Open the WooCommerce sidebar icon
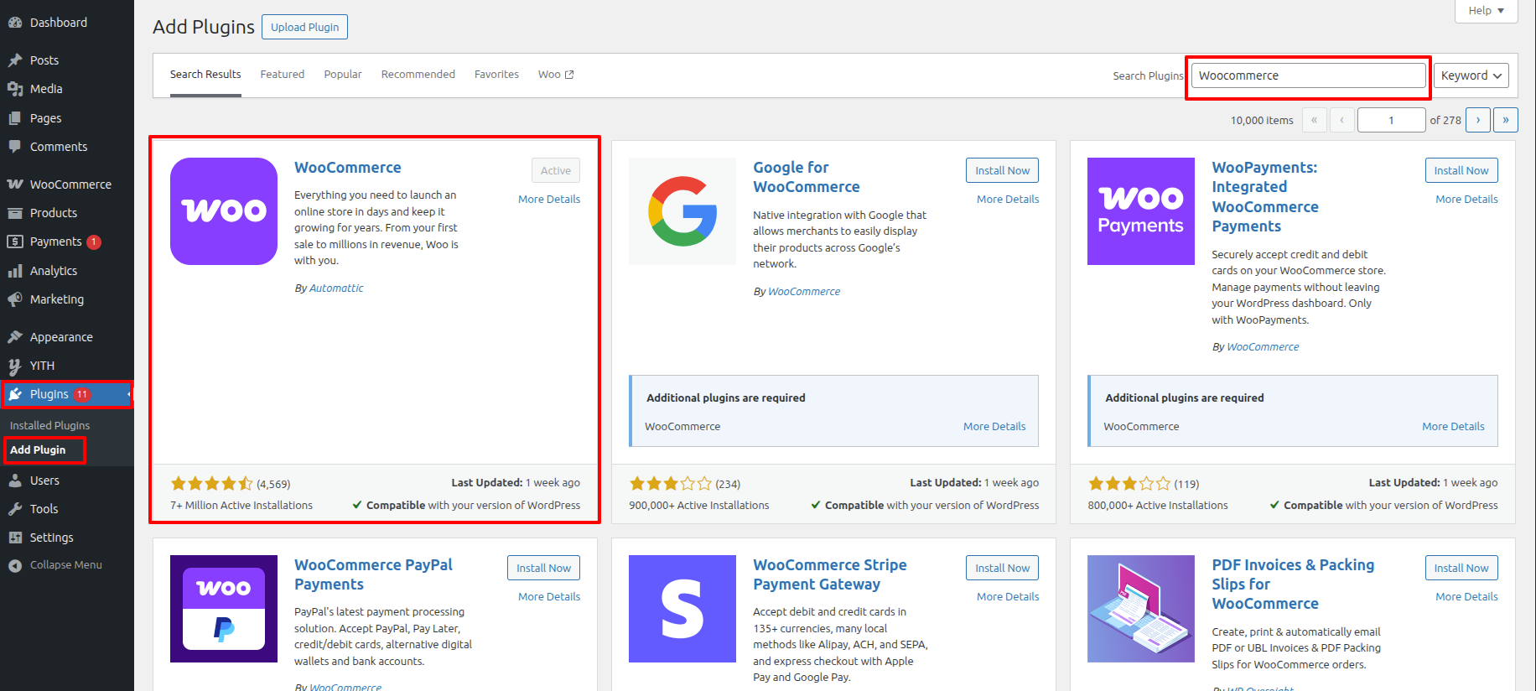Viewport: 1536px width, 691px height. [x=15, y=184]
